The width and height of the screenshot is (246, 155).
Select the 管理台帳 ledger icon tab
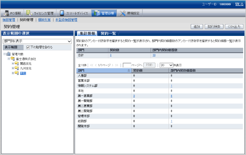pyautogui.click(x=97, y=13)
